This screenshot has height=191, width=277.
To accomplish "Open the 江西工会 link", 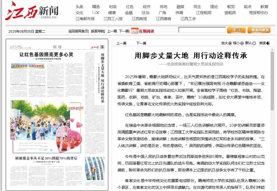I will (188, 19).
